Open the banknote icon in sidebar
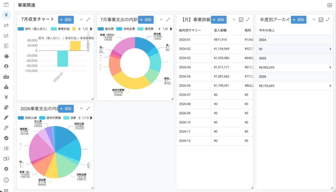 click(x=6, y=159)
